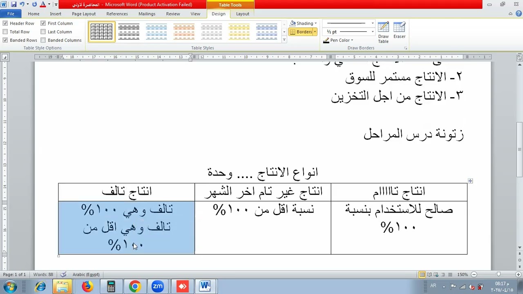Apply font color from Quick Access Toolbar

[x=43, y=4]
